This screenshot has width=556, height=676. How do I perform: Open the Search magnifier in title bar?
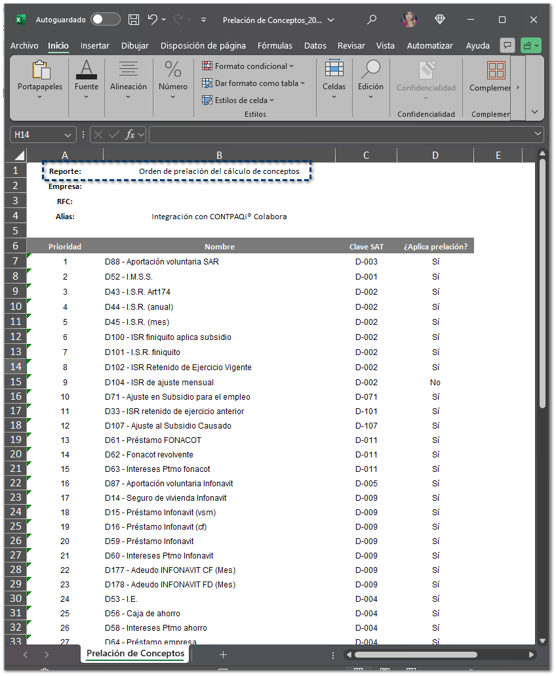[x=372, y=20]
